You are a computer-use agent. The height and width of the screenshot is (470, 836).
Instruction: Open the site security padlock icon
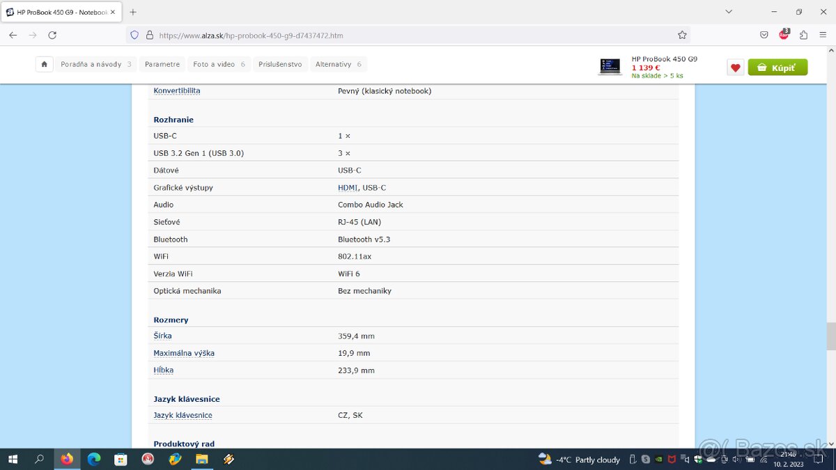(x=148, y=35)
